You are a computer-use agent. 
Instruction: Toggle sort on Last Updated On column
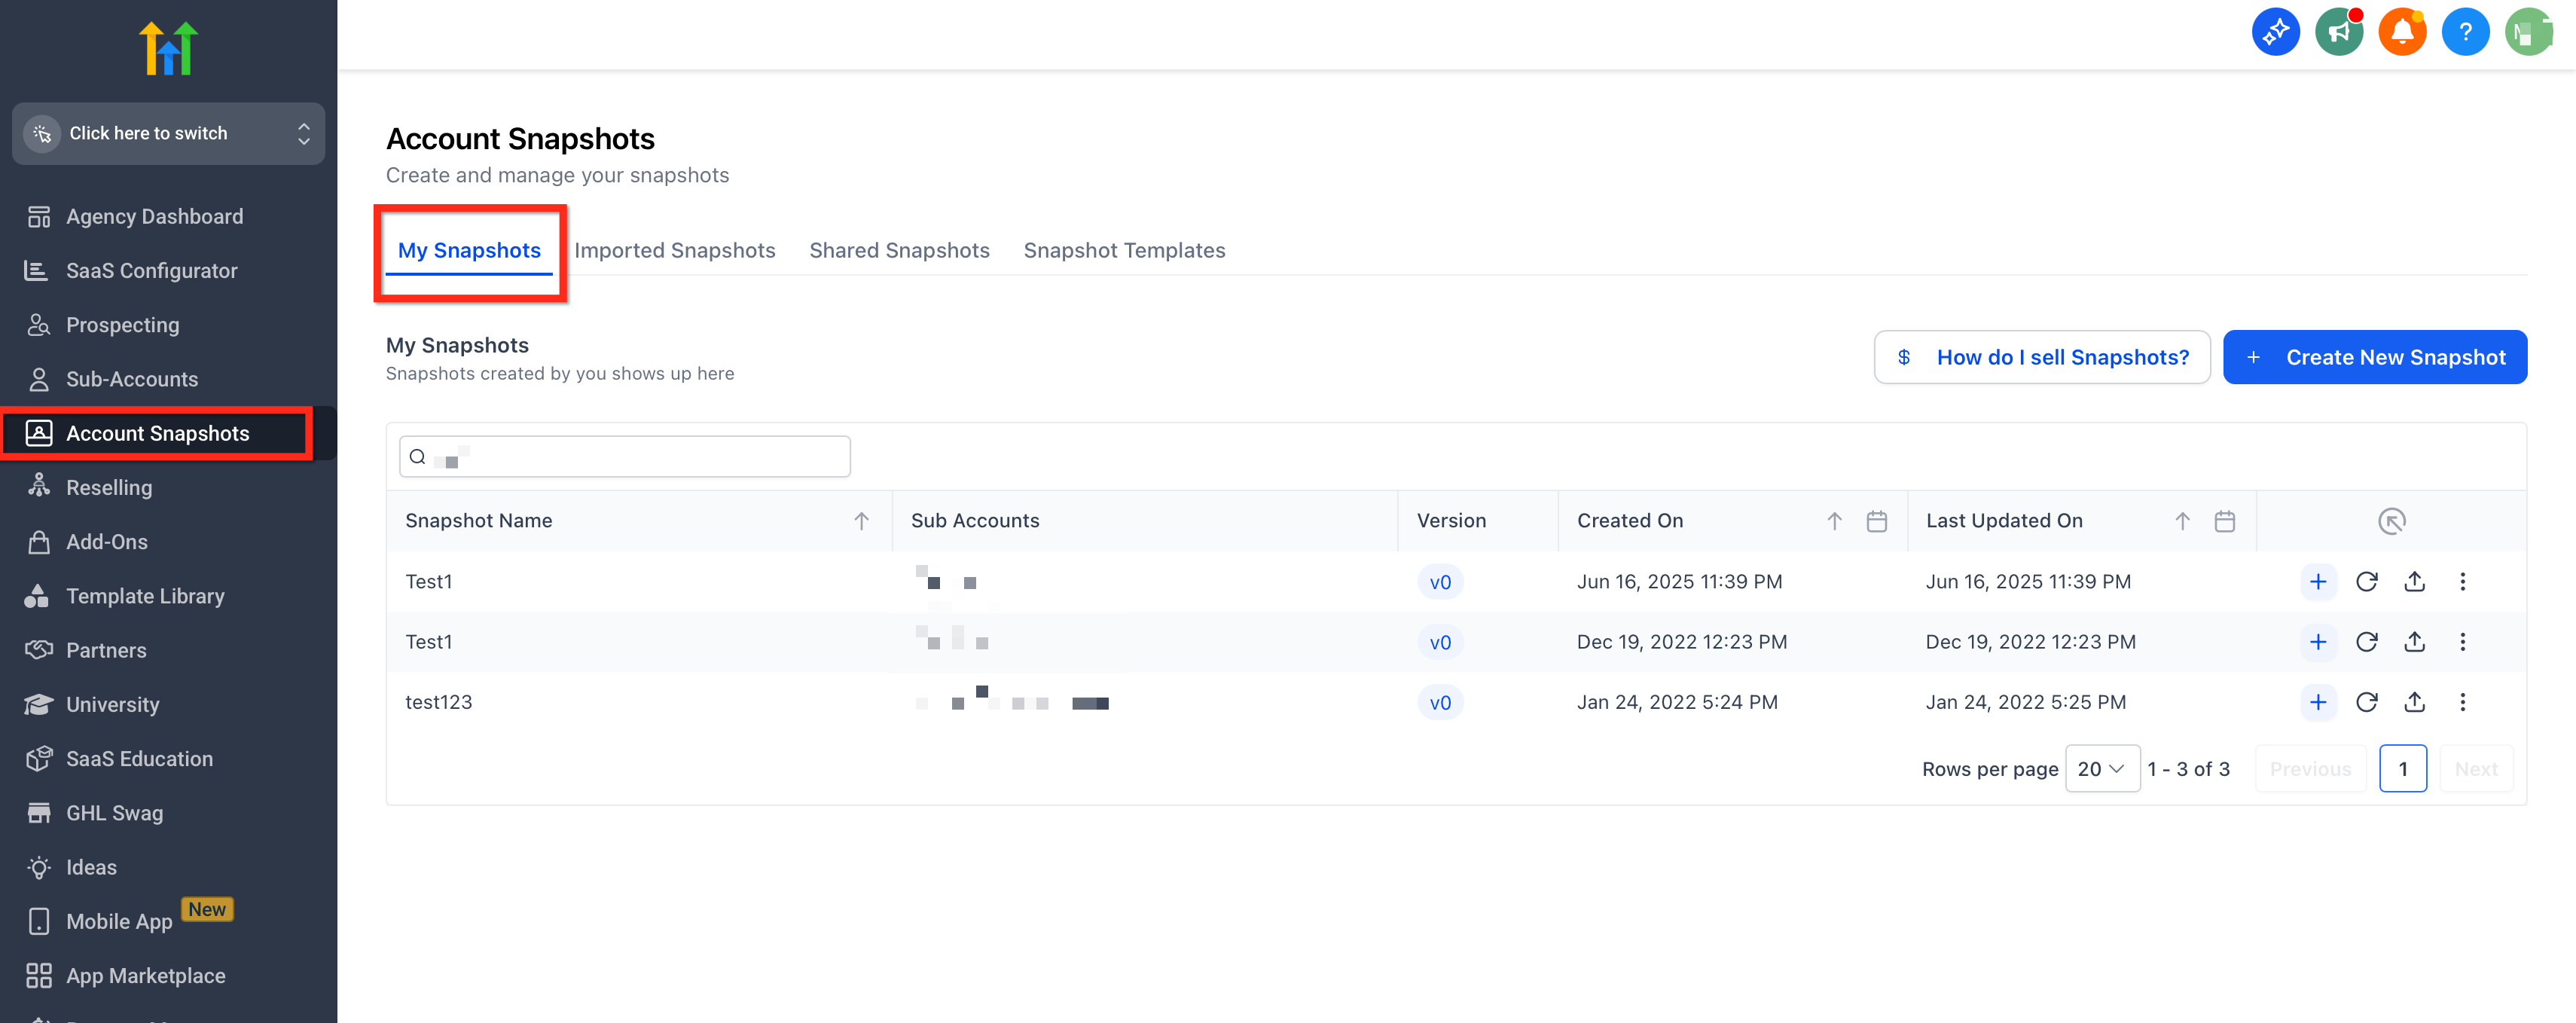point(2182,521)
